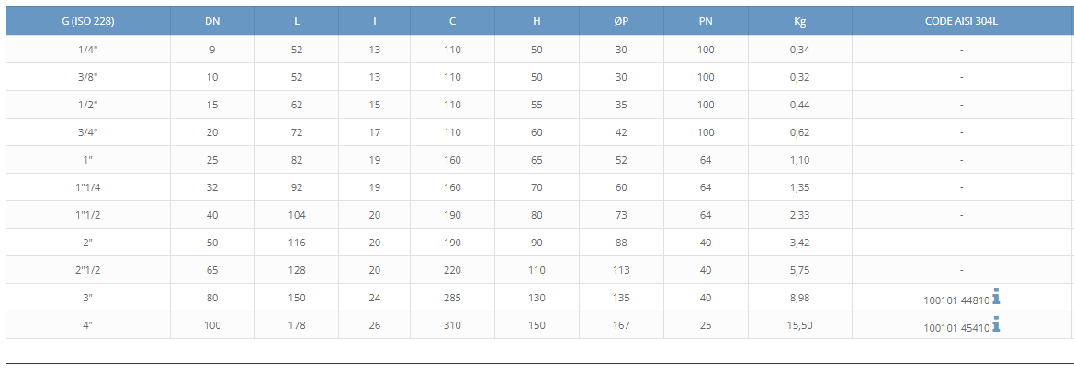Screen dimensions: 1074x373
Task: Click the CODE AISI 304L column header
Action: click(x=962, y=21)
